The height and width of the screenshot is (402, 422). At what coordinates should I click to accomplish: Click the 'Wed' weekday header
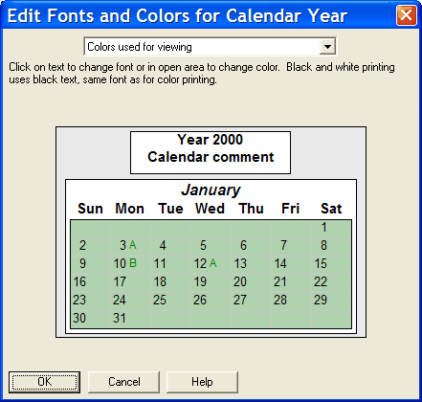[x=210, y=209]
